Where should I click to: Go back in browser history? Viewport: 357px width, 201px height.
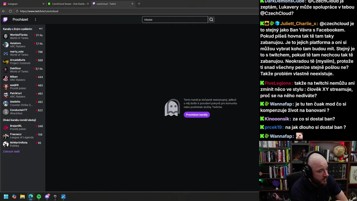click(4, 11)
